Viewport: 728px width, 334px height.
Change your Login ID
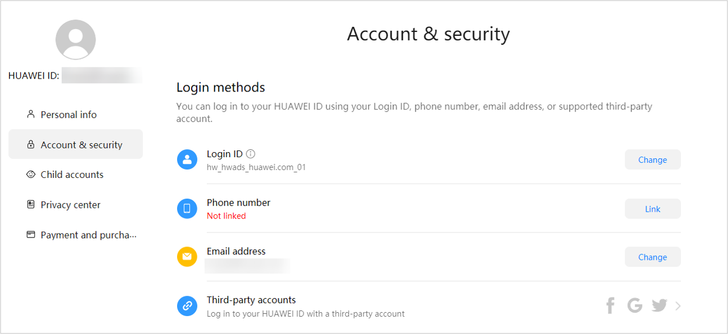(x=652, y=159)
